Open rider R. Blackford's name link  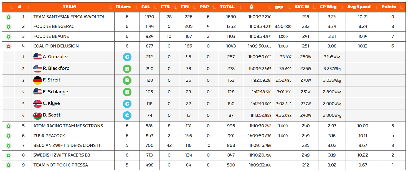(x=56, y=68)
